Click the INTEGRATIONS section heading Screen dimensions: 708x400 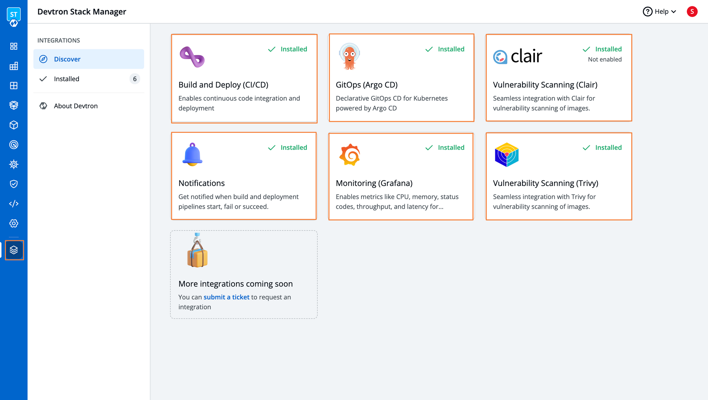[59, 40]
